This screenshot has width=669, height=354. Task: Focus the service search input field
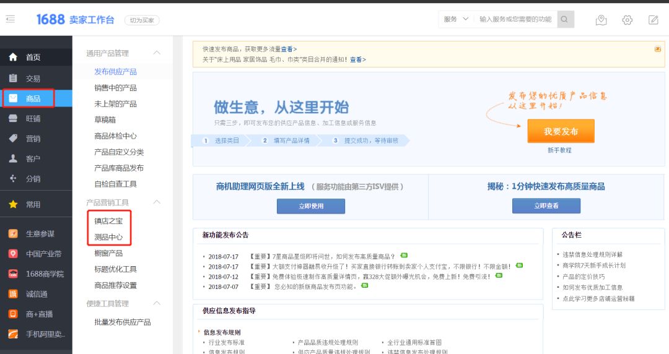click(515, 19)
